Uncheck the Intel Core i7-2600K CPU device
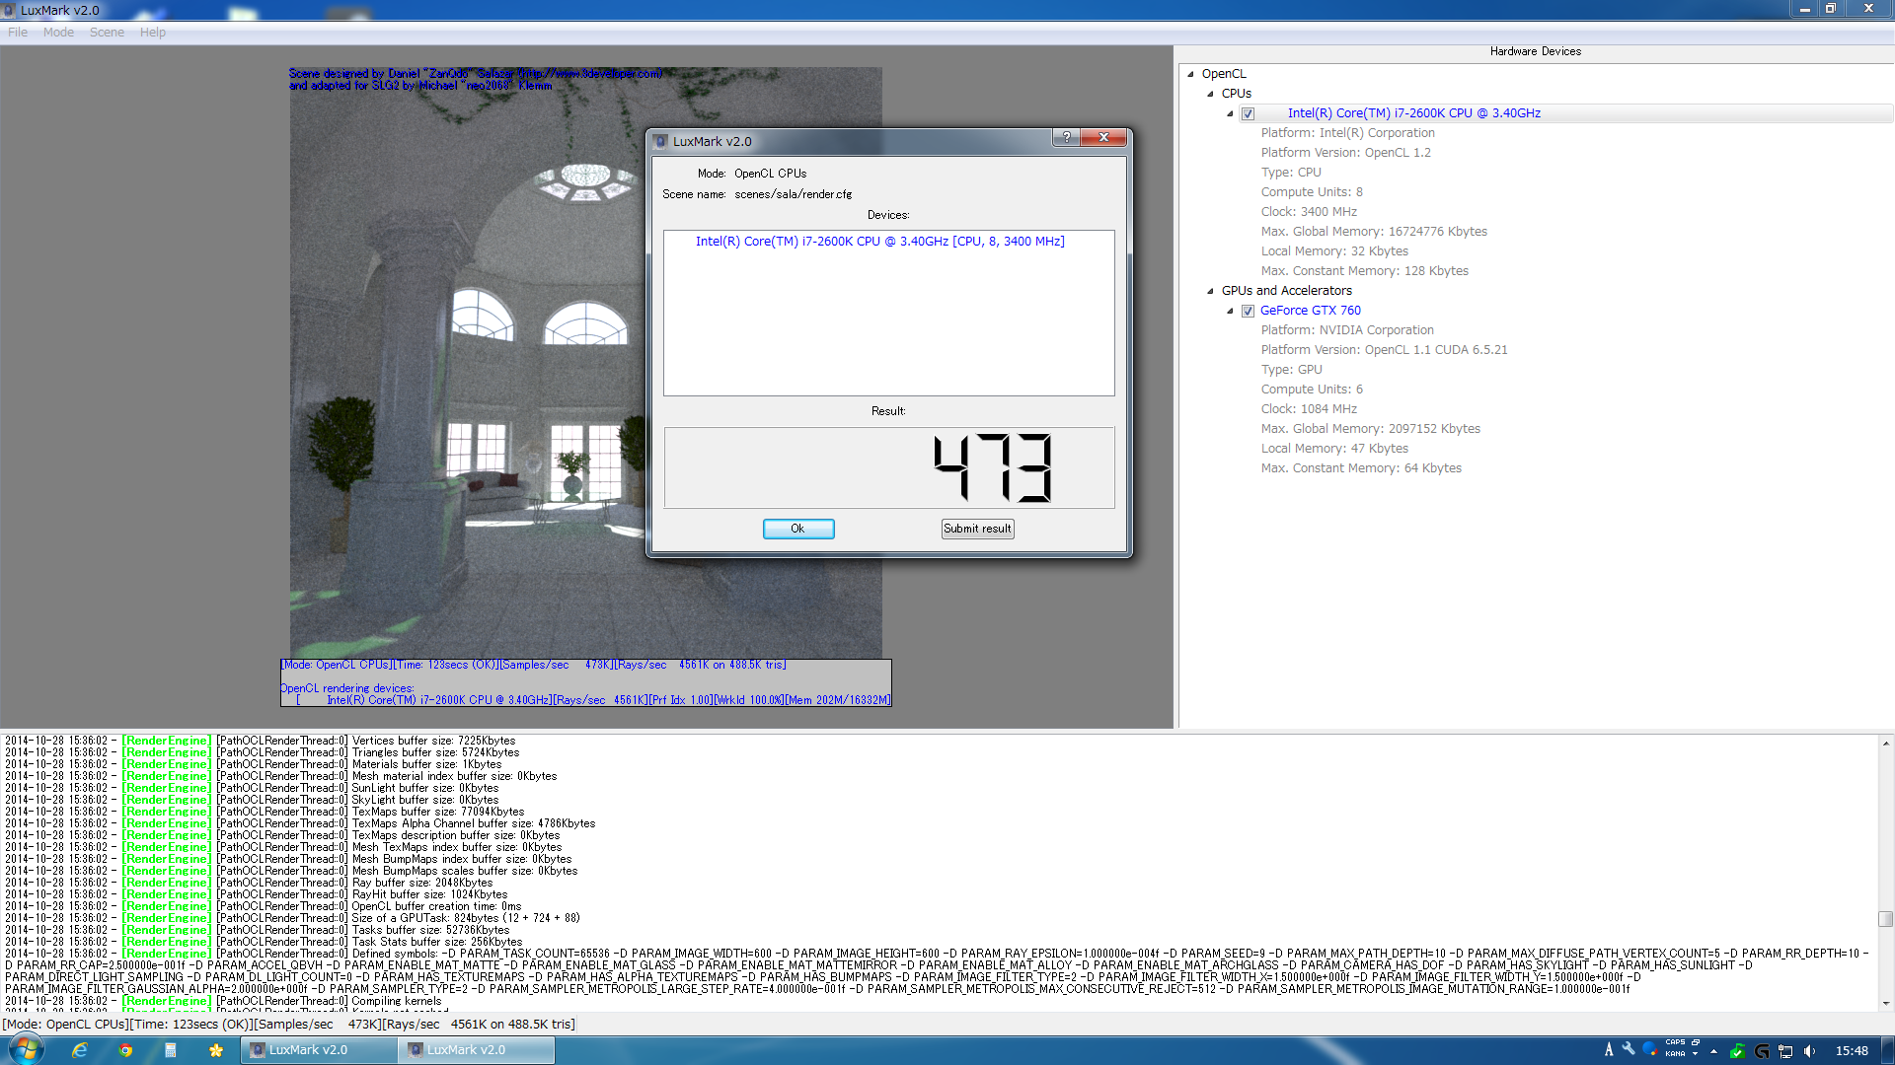1895x1065 pixels. pos(1248,113)
